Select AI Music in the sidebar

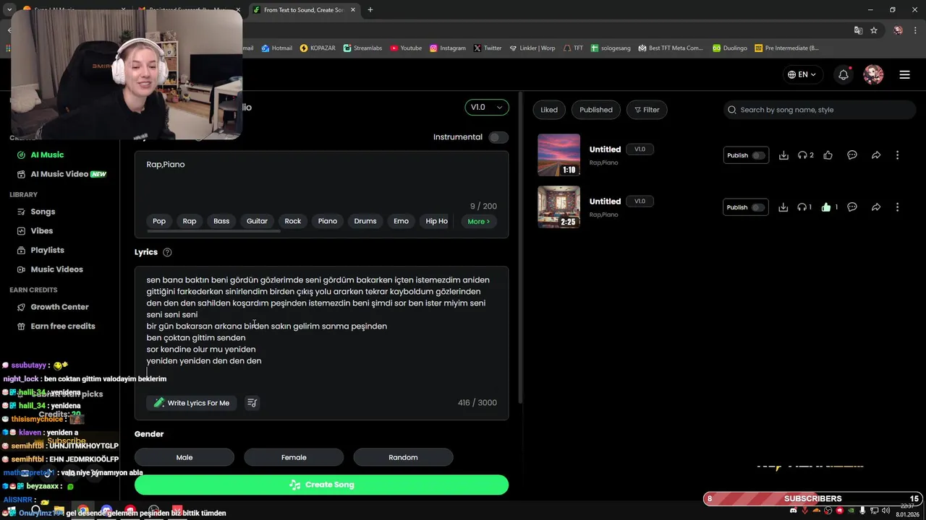[x=47, y=155]
